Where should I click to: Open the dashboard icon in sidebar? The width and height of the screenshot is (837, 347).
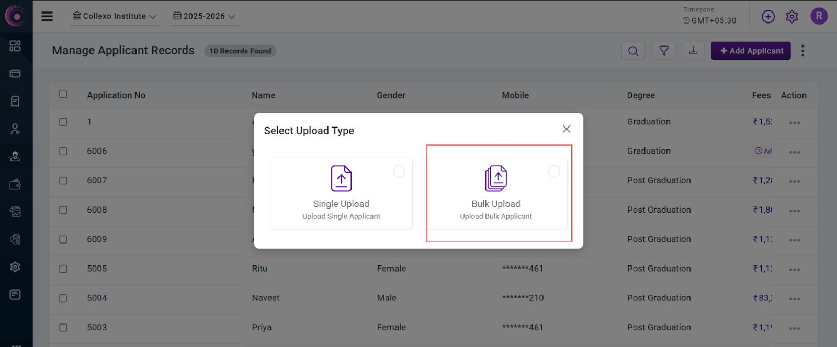[15, 46]
